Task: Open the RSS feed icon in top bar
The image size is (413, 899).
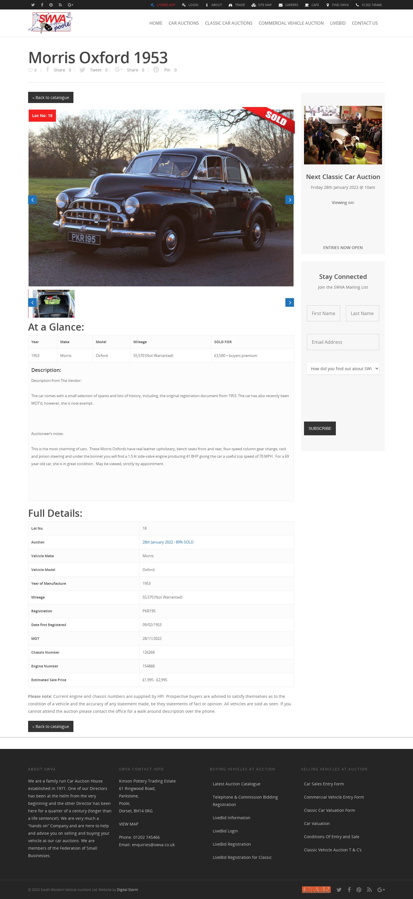Action: pos(60,5)
